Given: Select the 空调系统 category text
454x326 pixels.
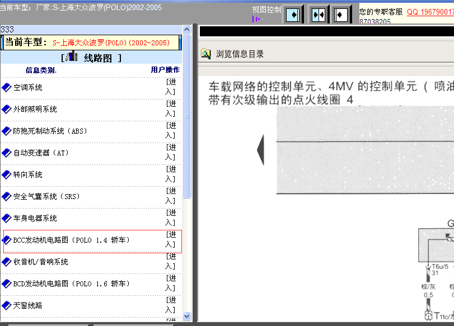Looking at the screenshot, I should coord(28,87).
